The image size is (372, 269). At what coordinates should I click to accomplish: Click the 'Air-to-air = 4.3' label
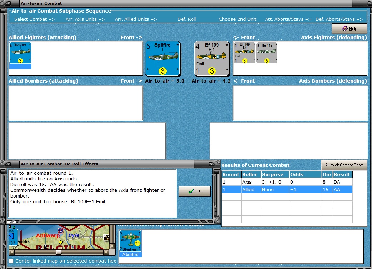(x=211, y=81)
